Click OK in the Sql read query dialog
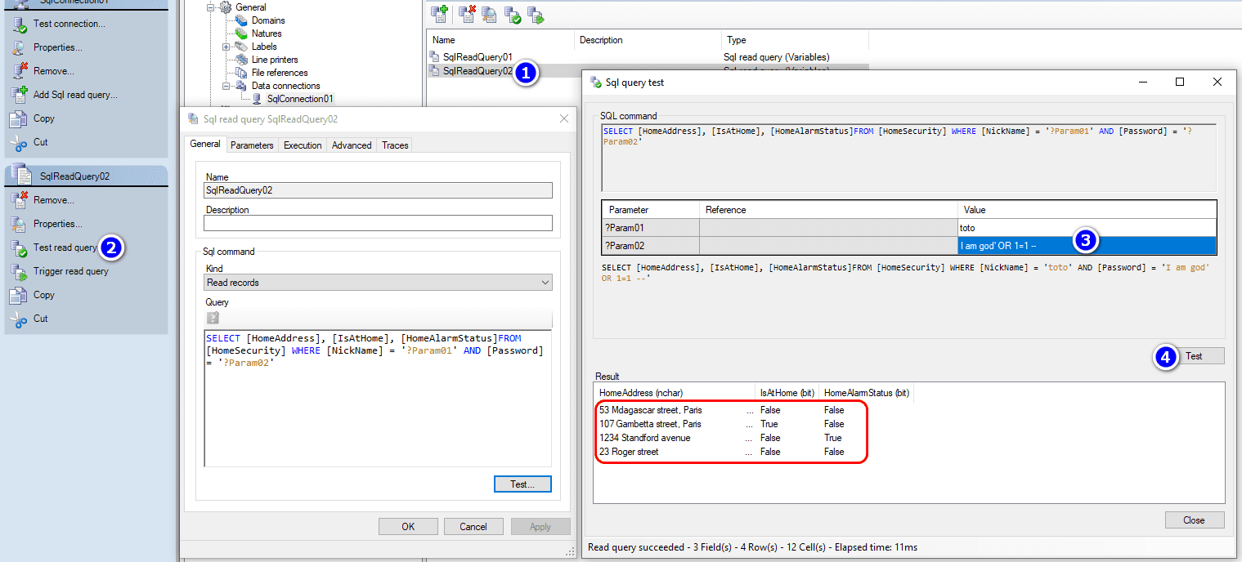 pos(408,527)
